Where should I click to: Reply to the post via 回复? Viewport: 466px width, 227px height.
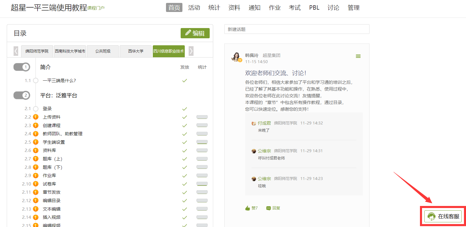tap(273, 208)
